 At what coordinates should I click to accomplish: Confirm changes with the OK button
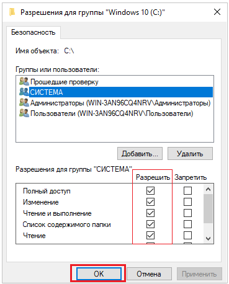click(99, 274)
